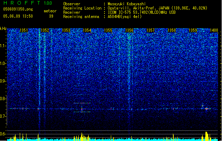222x141 pixels.
Task: Click time marker 1352
Action: (45, 30)
